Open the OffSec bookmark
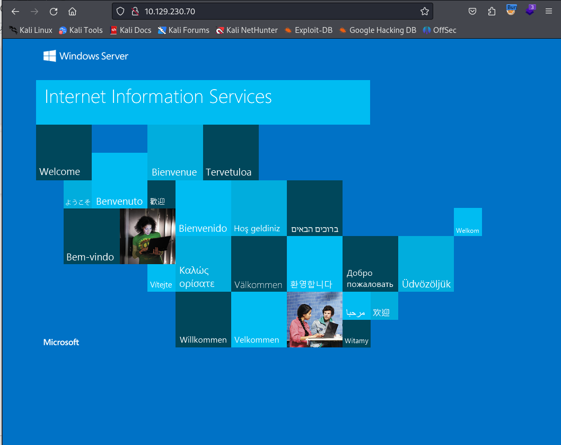 pyautogui.click(x=440, y=30)
